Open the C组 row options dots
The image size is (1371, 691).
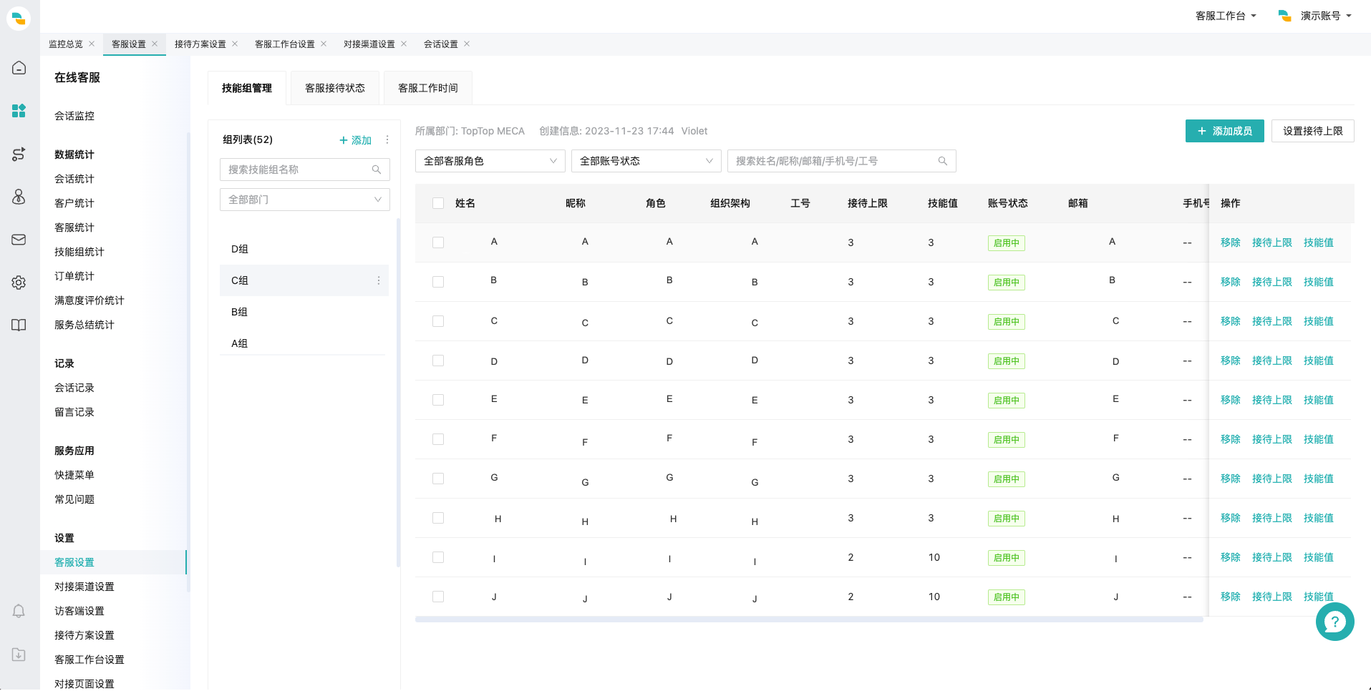379,280
